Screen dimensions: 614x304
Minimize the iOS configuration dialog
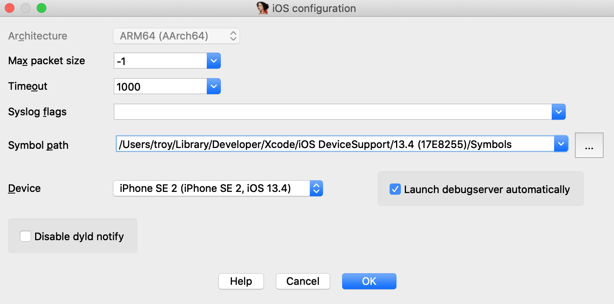point(26,8)
